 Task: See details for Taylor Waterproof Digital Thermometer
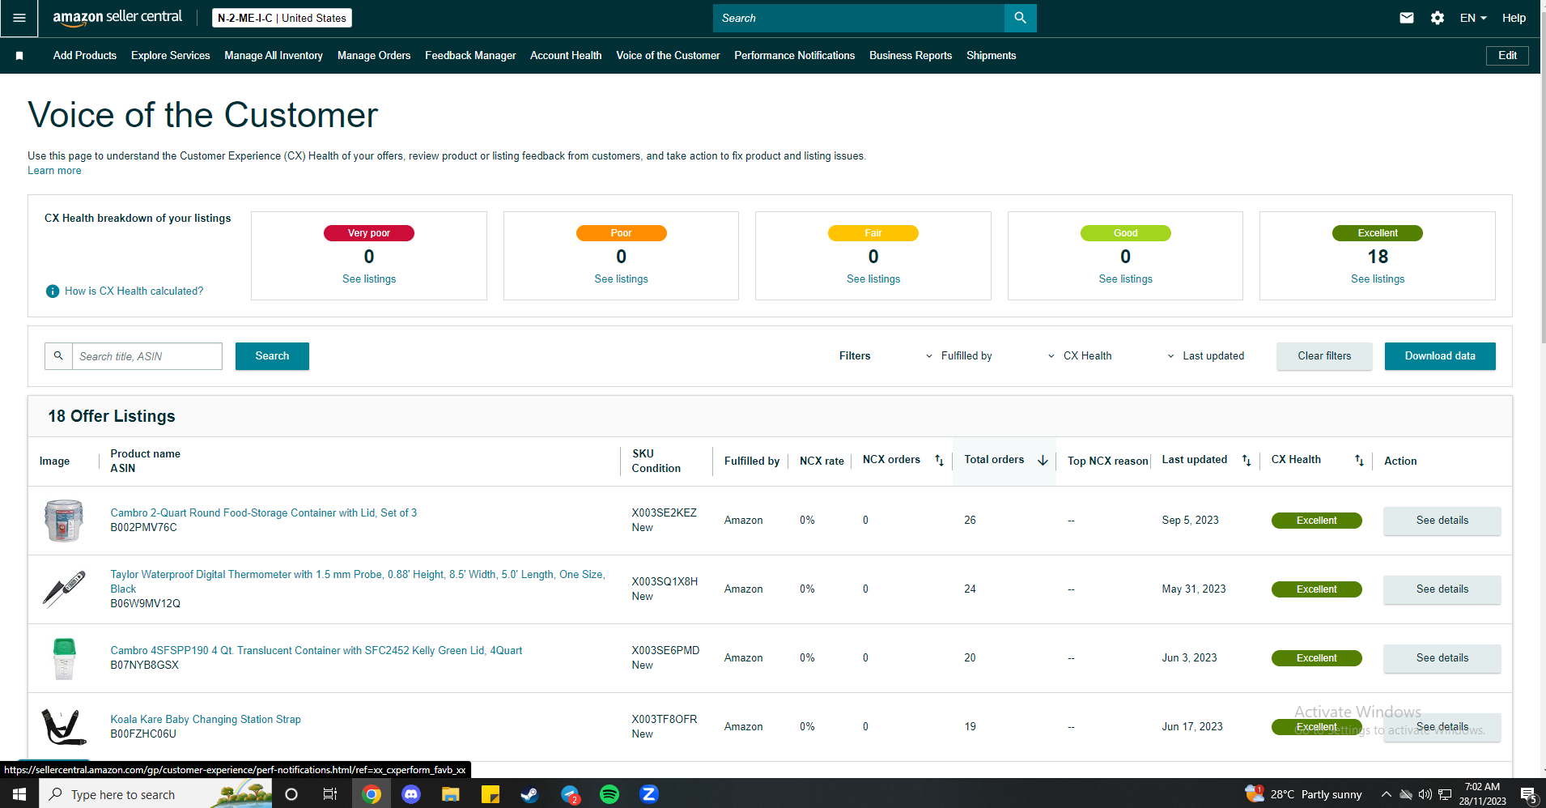click(1442, 589)
